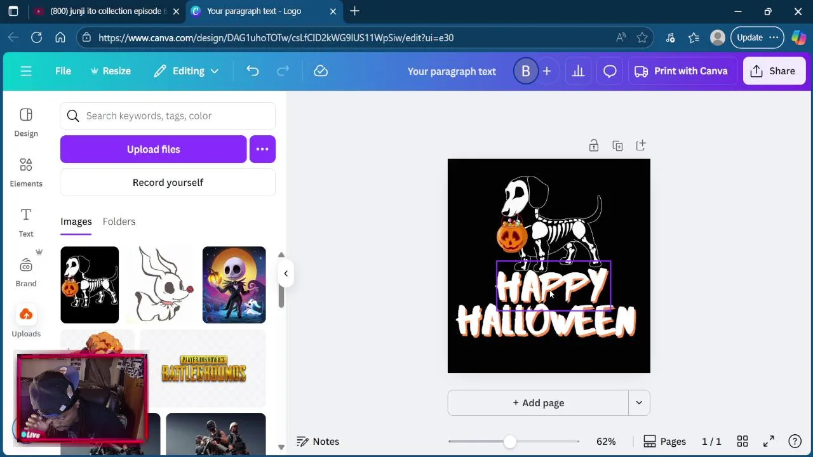Screen dimensions: 813x457
Task: Focus the search keywords, tags, color field
Action: (x=168, y=116)
